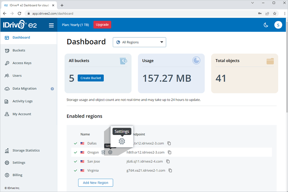Viewport: 288px width, 192px height.
Task: Open user profile avatar S
Action: pos(278,25)
